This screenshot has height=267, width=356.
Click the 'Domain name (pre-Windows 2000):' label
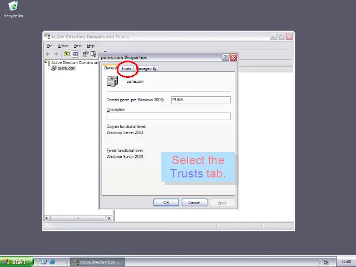[135, 100]
